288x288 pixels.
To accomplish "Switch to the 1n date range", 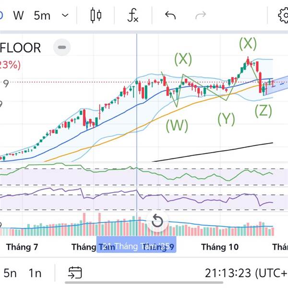I will tap(35, 273).
